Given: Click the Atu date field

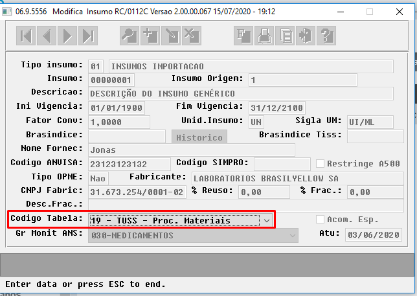Looking at the screenshot, I should pos(374,235).
